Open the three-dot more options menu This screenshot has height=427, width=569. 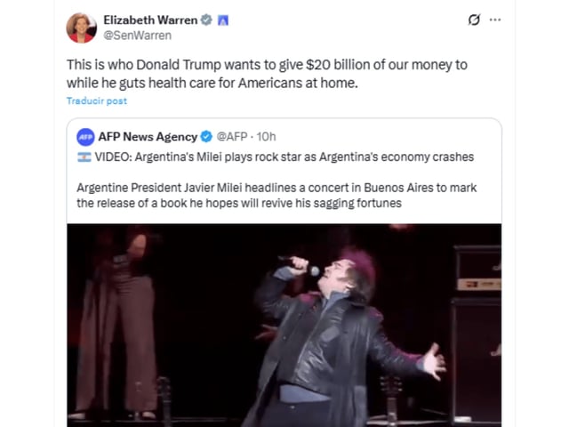pyautogui.click(x=495, y=20)
